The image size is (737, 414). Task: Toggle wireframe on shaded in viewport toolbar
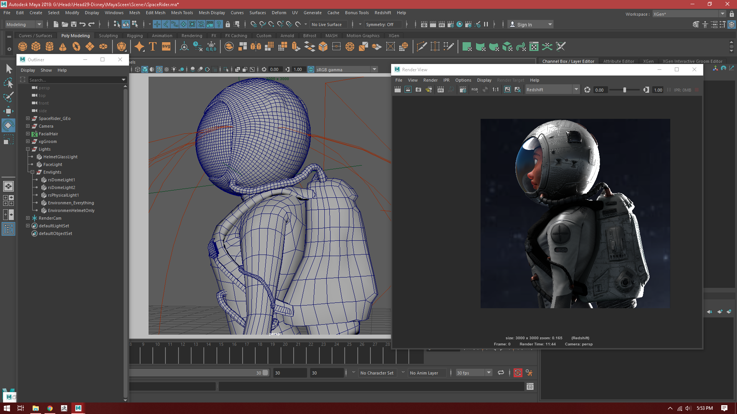(x=159, y=69)
